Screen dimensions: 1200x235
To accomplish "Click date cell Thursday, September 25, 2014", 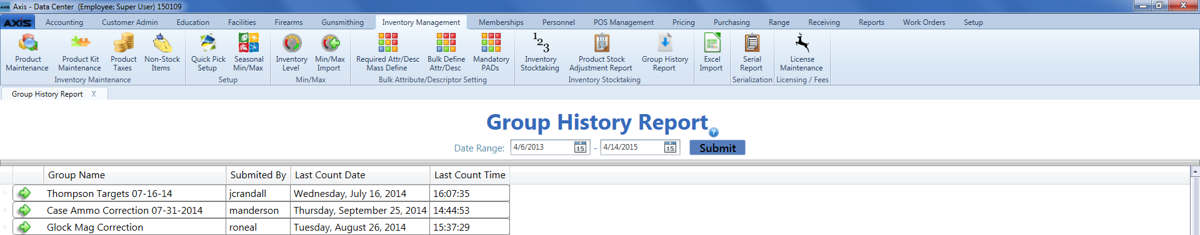I will [x=360, y=210].
